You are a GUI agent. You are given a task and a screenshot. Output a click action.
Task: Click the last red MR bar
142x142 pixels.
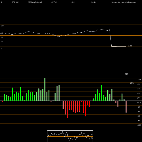click(126, 107)
